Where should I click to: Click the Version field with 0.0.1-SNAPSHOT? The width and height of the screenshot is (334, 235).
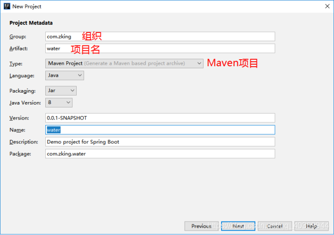tap(160, 118)
